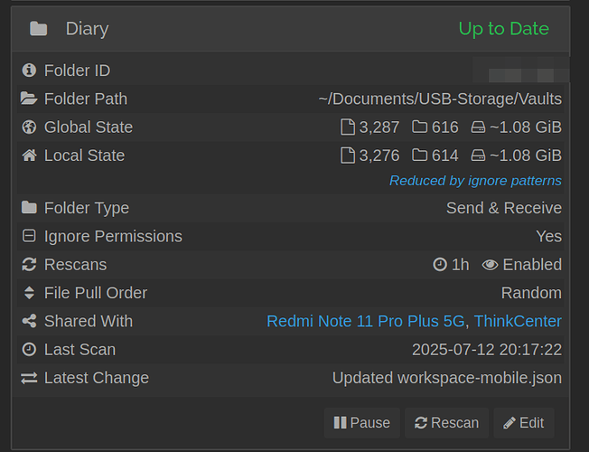The image size is (589, 452).
Task: Click the Diary folder icon in header
Action: point(38,29)
